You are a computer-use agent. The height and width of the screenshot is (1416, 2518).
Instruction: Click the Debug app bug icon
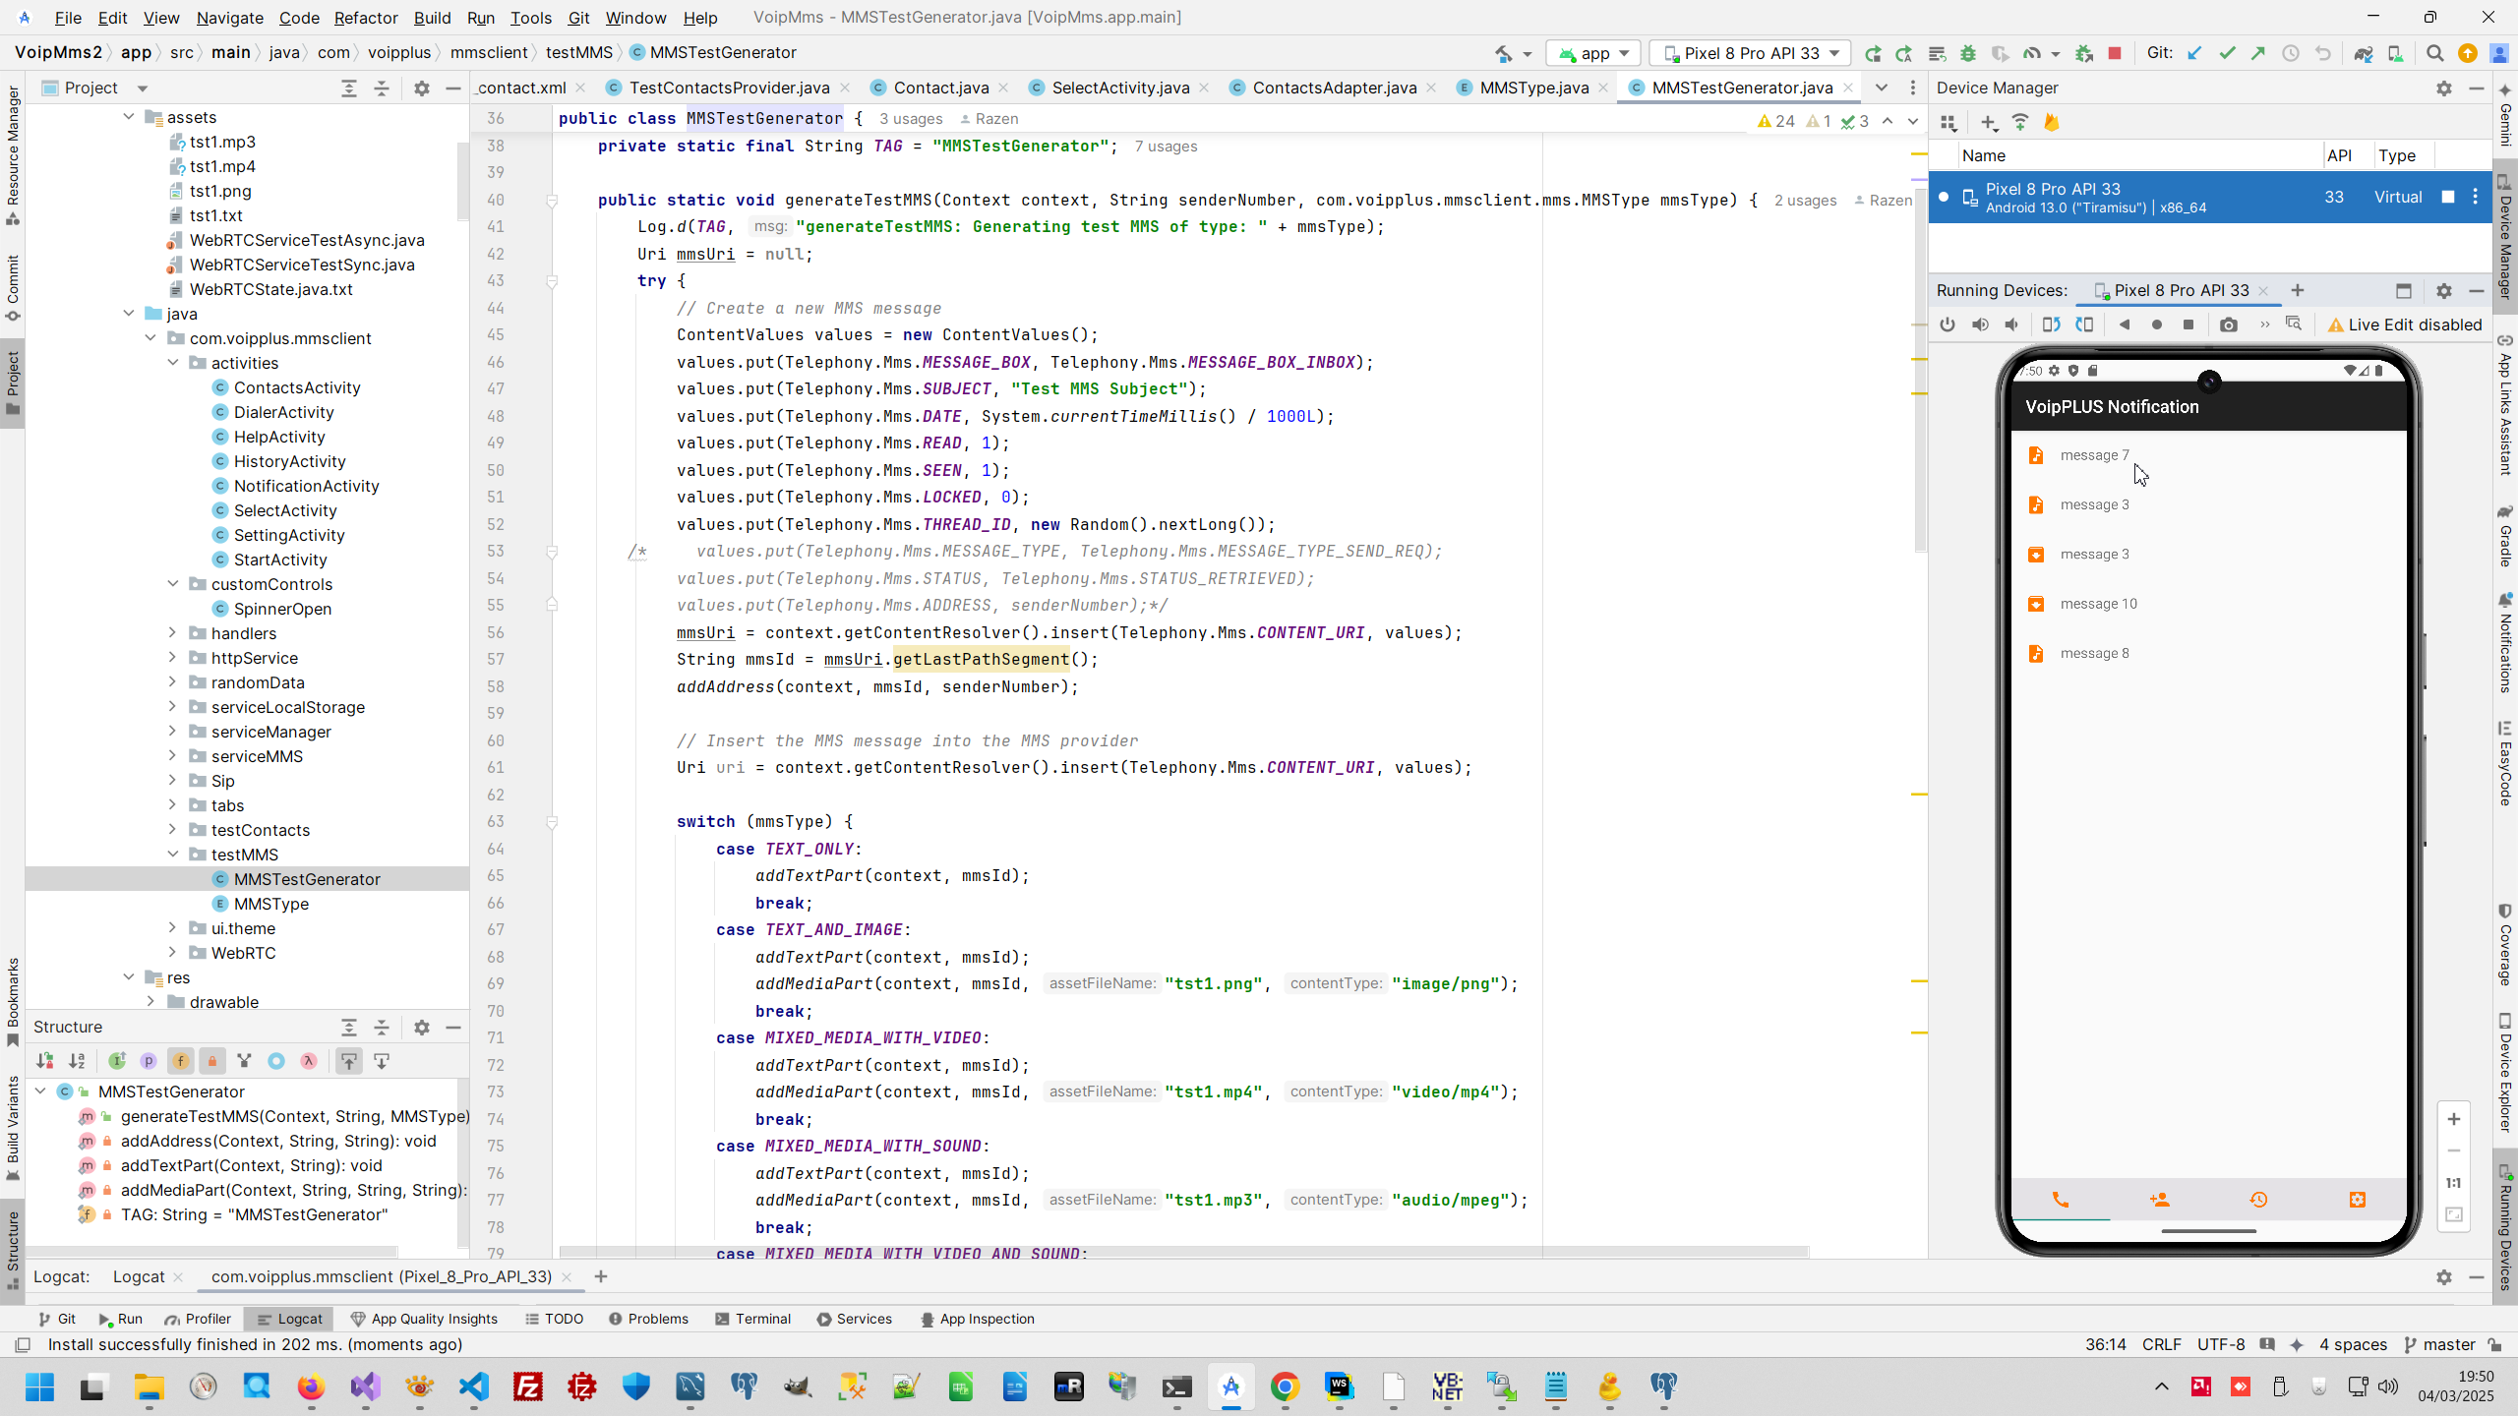[x=1968, y=53]
